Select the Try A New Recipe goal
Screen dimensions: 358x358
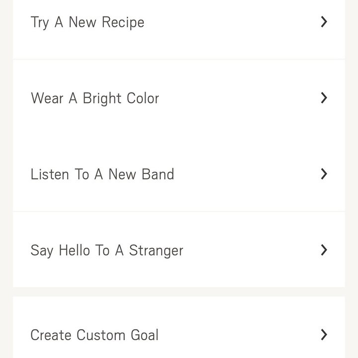tap(179, 29)
